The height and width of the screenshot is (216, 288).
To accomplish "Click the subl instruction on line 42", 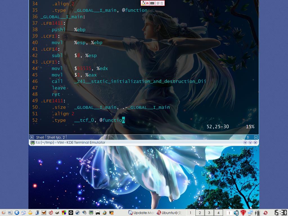I will [57, 55].
